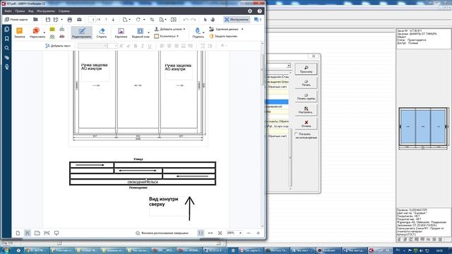Click Добавить текст button
The image size is (452, 254).
click(x=58, y=46)
